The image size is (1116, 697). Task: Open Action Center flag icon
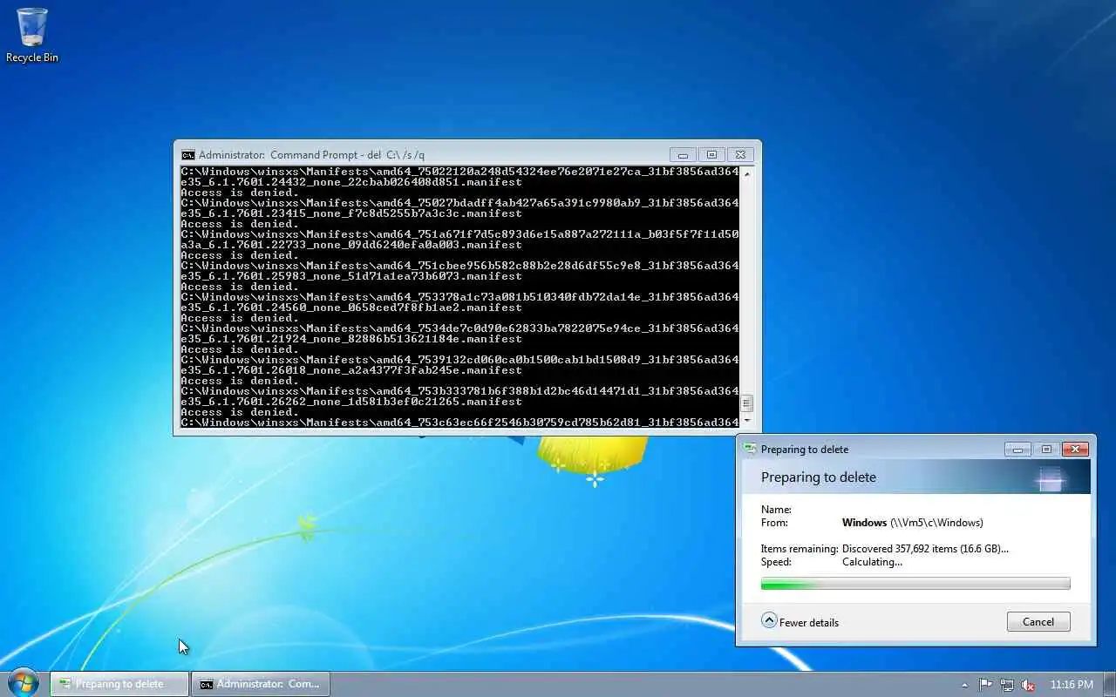click(985, 685)
